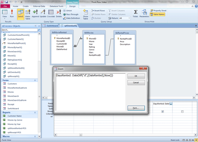The width and height of the screenshot is (198, 142).
Task: Minimize the ribbon with the caret icon
Action: (193, 6)
